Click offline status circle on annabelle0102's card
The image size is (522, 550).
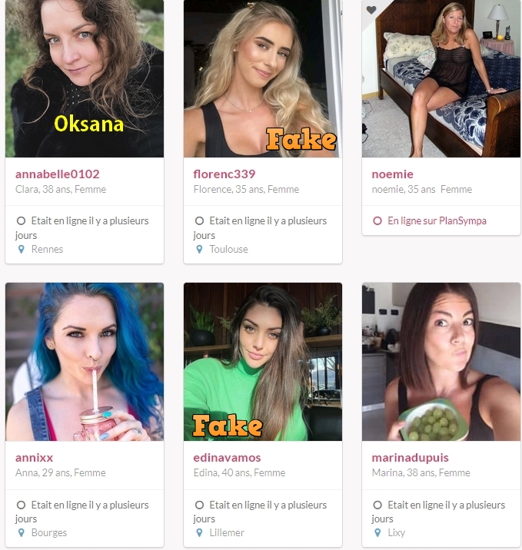[21, 220]
